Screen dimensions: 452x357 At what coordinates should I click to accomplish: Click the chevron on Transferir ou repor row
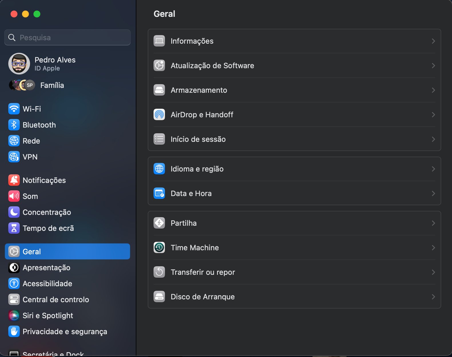pos(433,272)
